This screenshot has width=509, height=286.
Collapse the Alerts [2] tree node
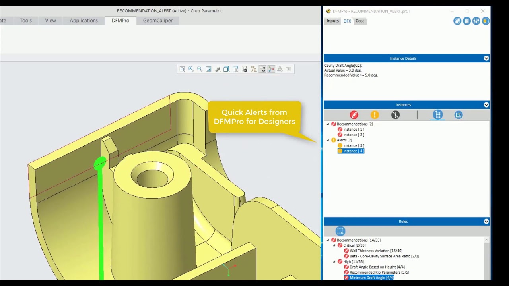[328, 140]
